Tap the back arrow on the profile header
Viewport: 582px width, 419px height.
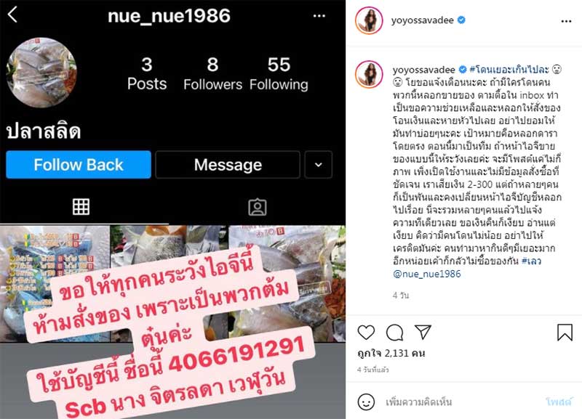pos(12,15)
